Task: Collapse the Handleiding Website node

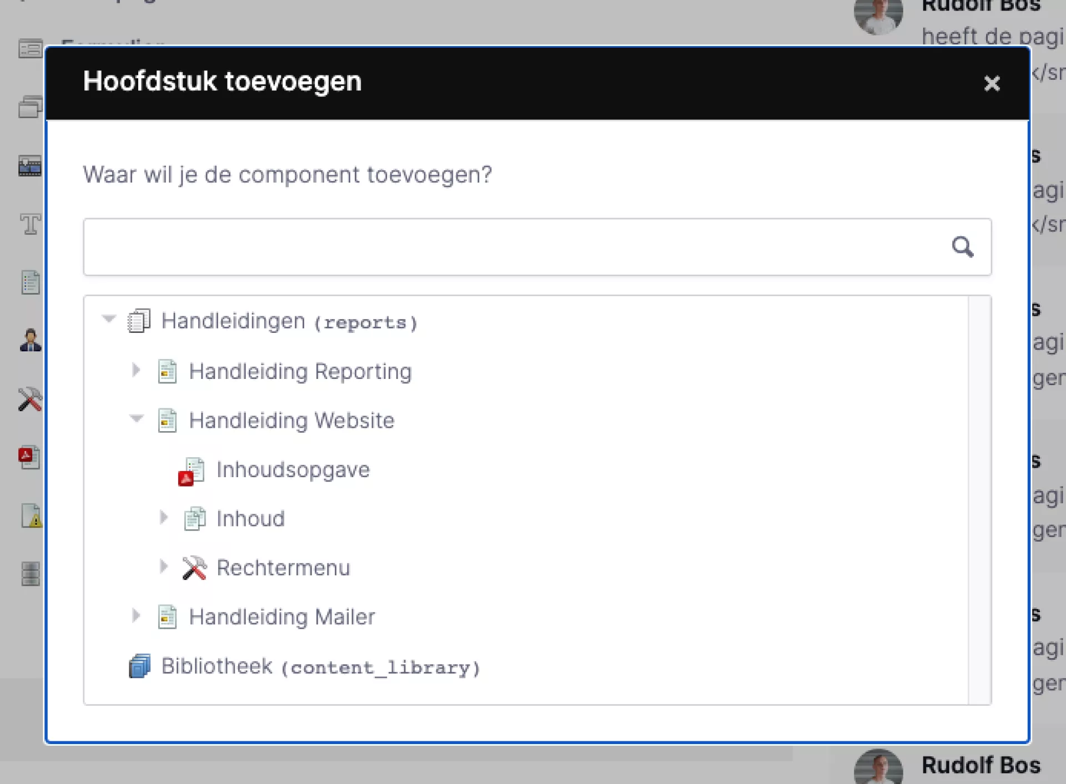Action: pos(137,419)
